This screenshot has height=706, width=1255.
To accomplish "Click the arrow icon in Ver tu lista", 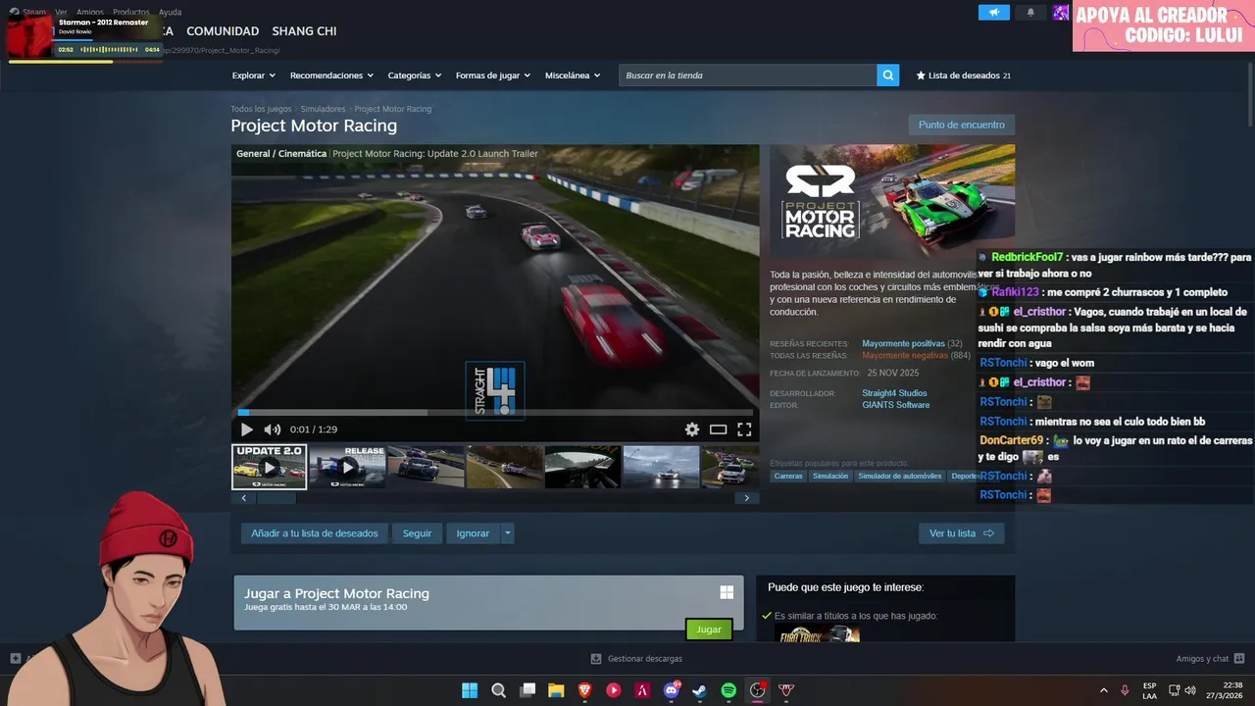I will [988, 533].
